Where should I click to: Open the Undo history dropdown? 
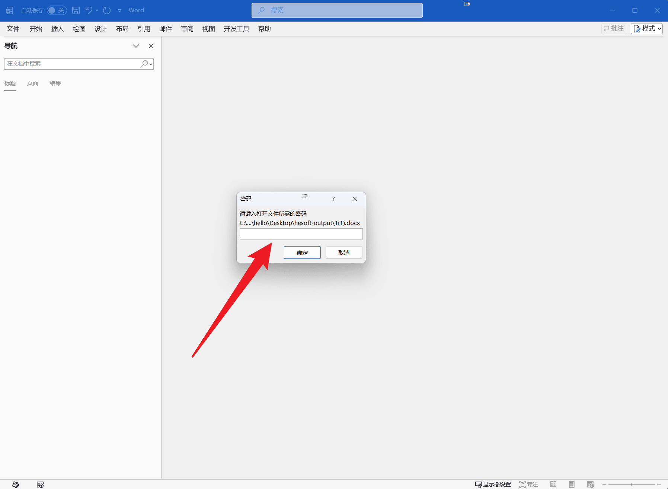(97, 10)
